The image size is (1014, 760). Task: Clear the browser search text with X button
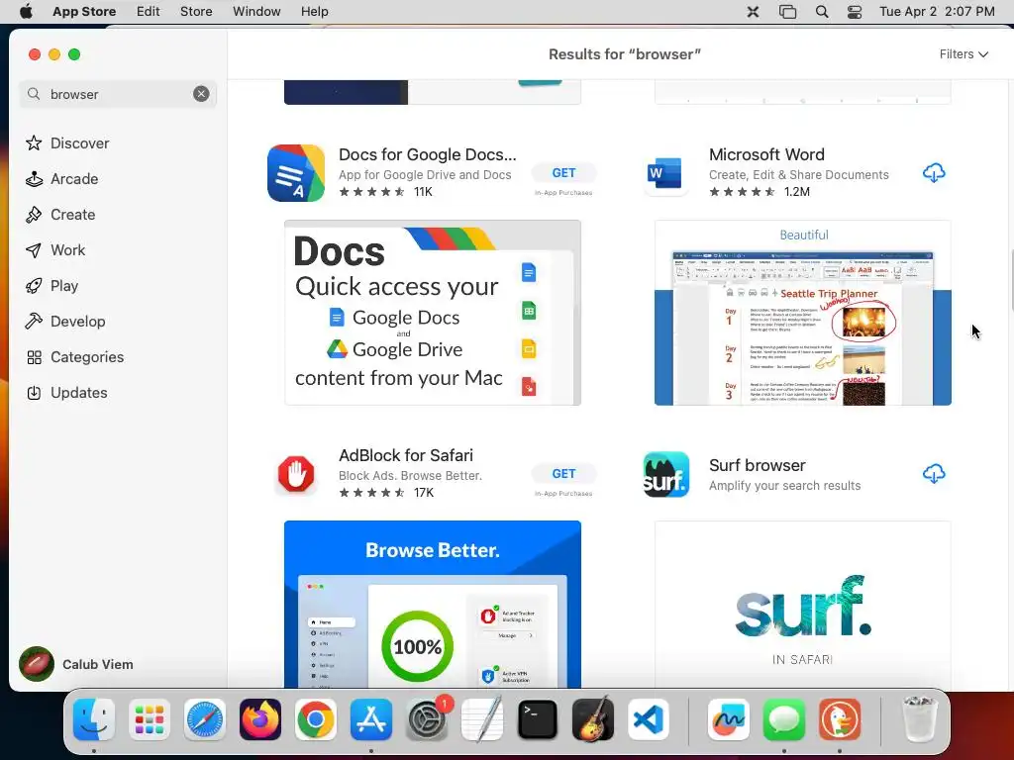(x=201, y=94)
